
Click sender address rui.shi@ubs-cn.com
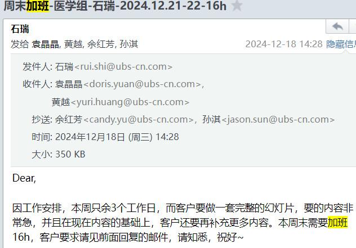123,67
